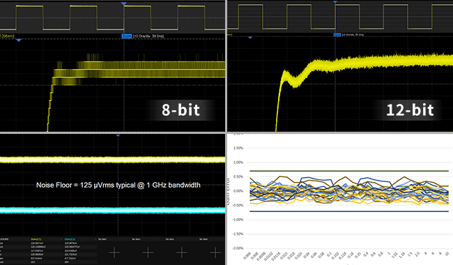Select trigger marker above noise floor display
Viewport: 453px width, 265px height.
(118, 135)
